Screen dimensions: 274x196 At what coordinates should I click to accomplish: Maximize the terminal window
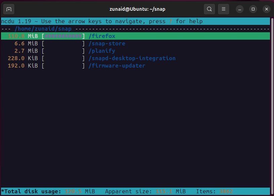coord(253,9)
